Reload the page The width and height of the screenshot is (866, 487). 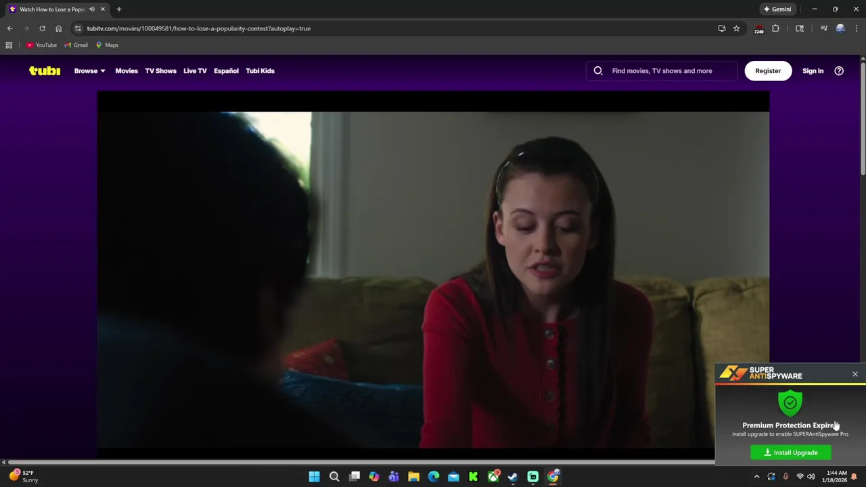42,28
